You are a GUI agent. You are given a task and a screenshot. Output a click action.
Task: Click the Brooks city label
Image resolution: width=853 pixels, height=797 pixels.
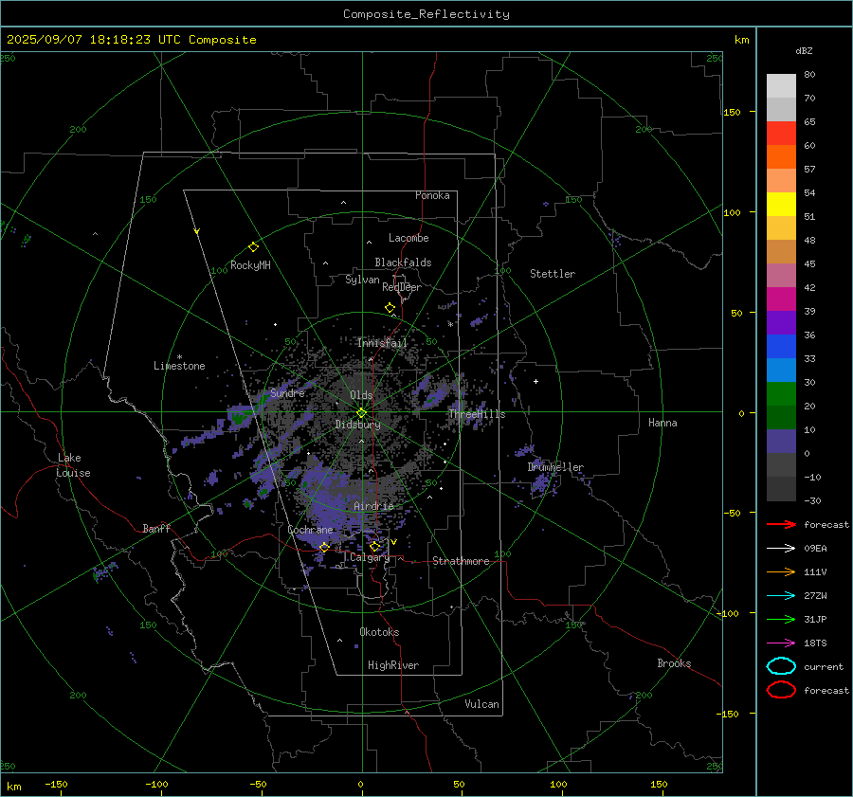[x=674, y=663]
